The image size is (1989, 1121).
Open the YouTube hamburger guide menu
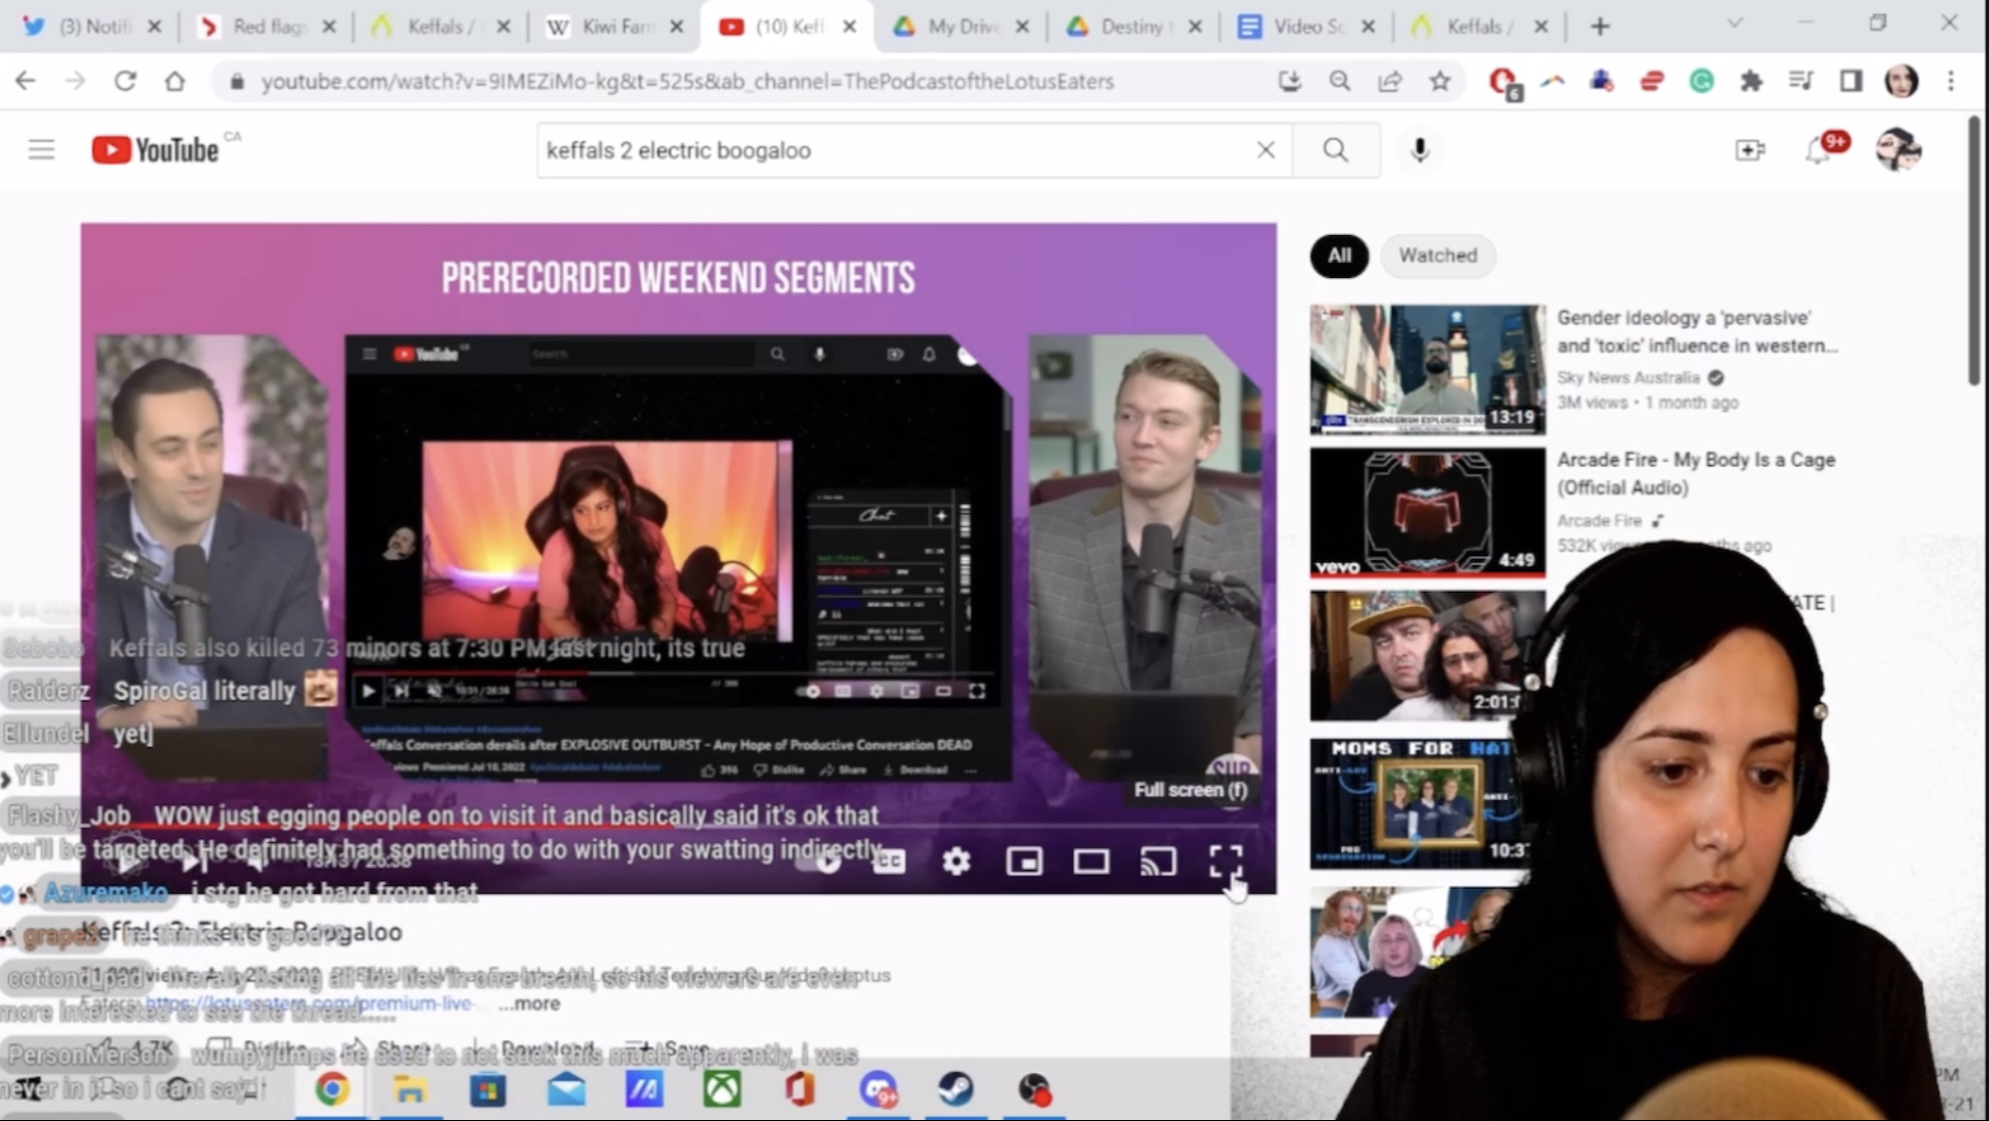coord(41,150)
